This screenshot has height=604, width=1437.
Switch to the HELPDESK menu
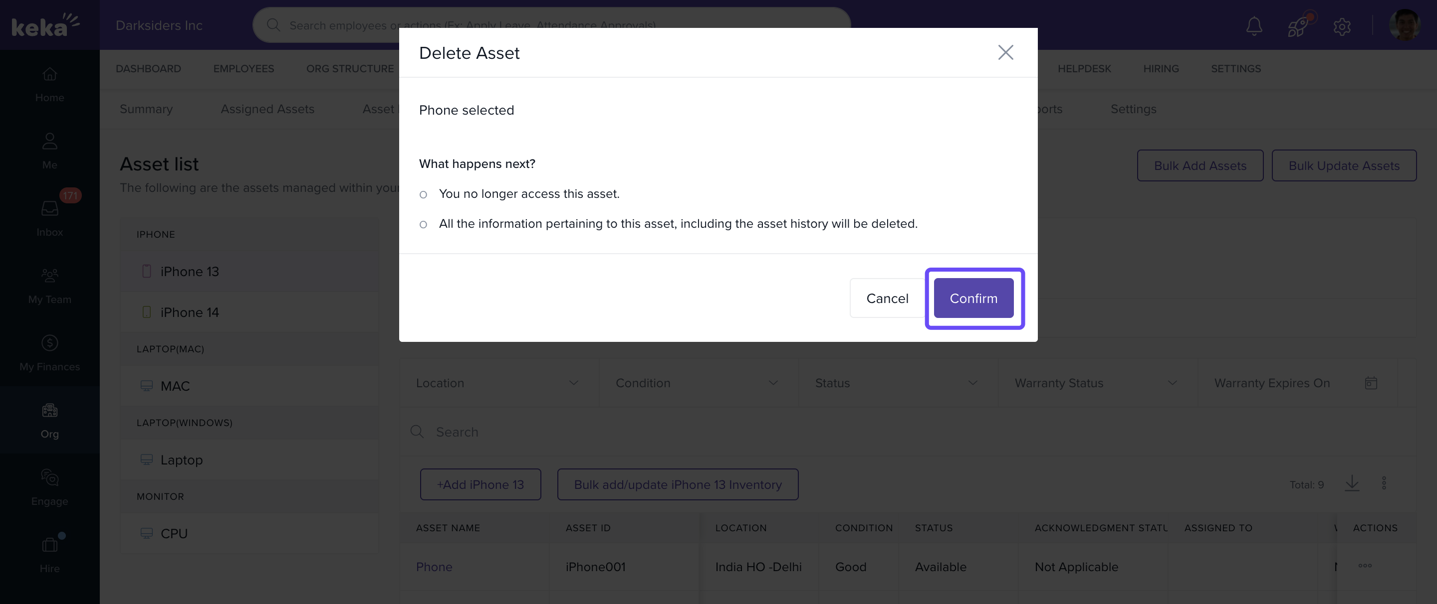pos(1084,69)
